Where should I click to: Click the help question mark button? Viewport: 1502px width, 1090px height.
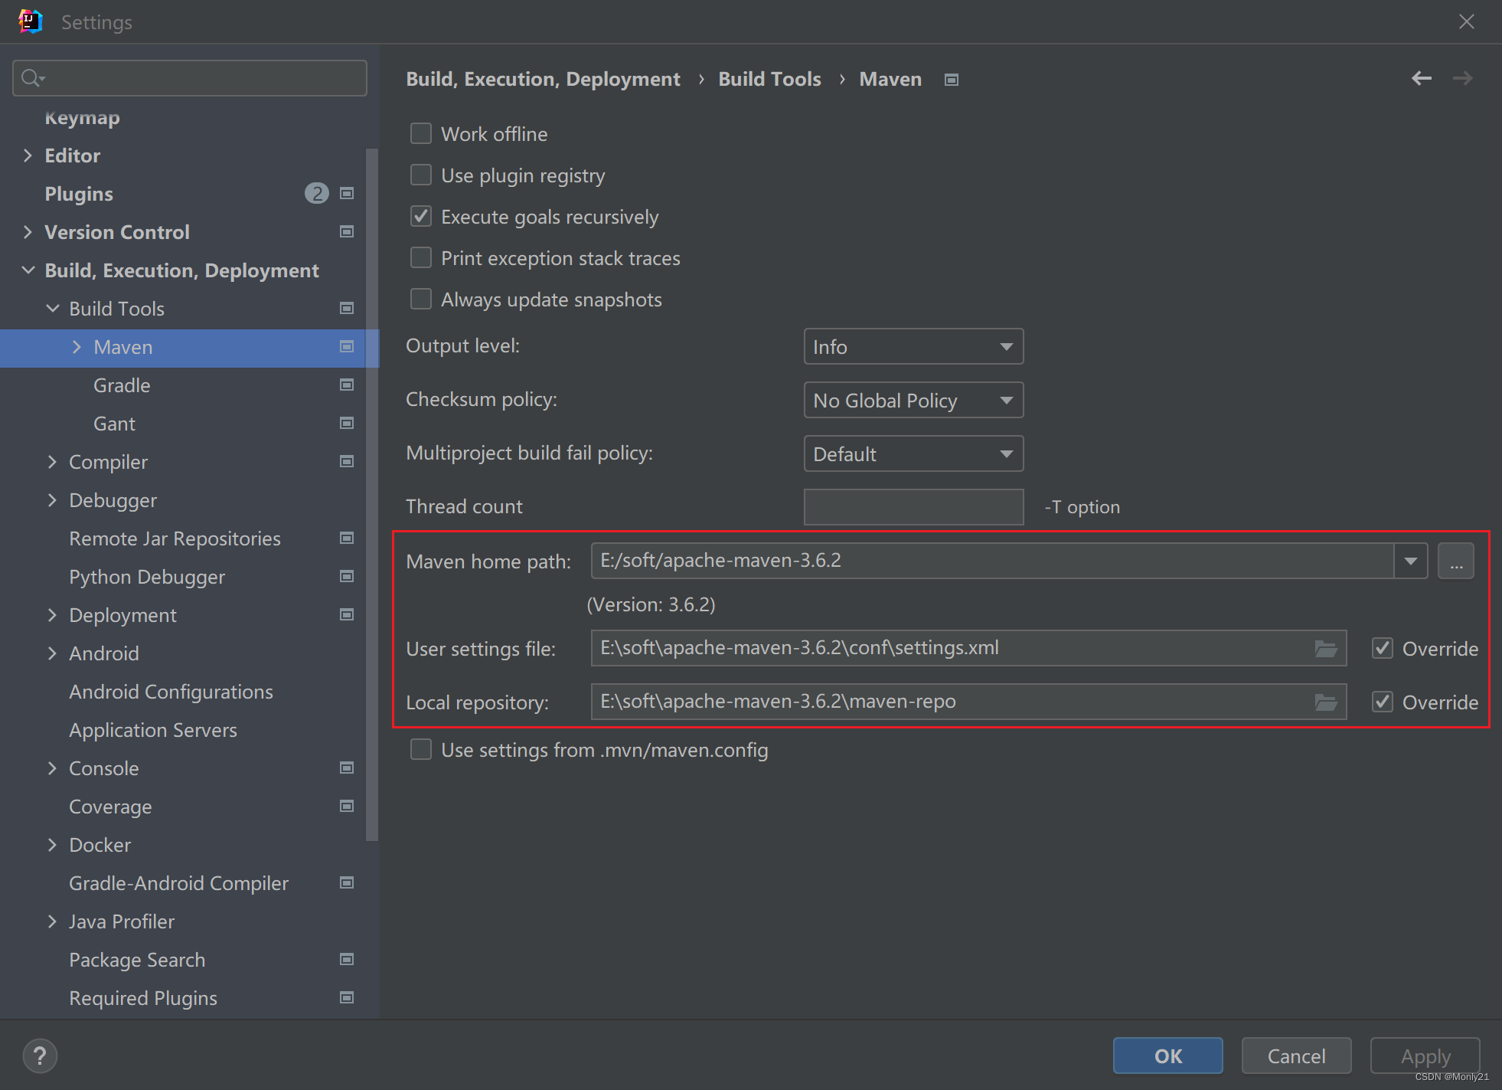(40, 1056)
